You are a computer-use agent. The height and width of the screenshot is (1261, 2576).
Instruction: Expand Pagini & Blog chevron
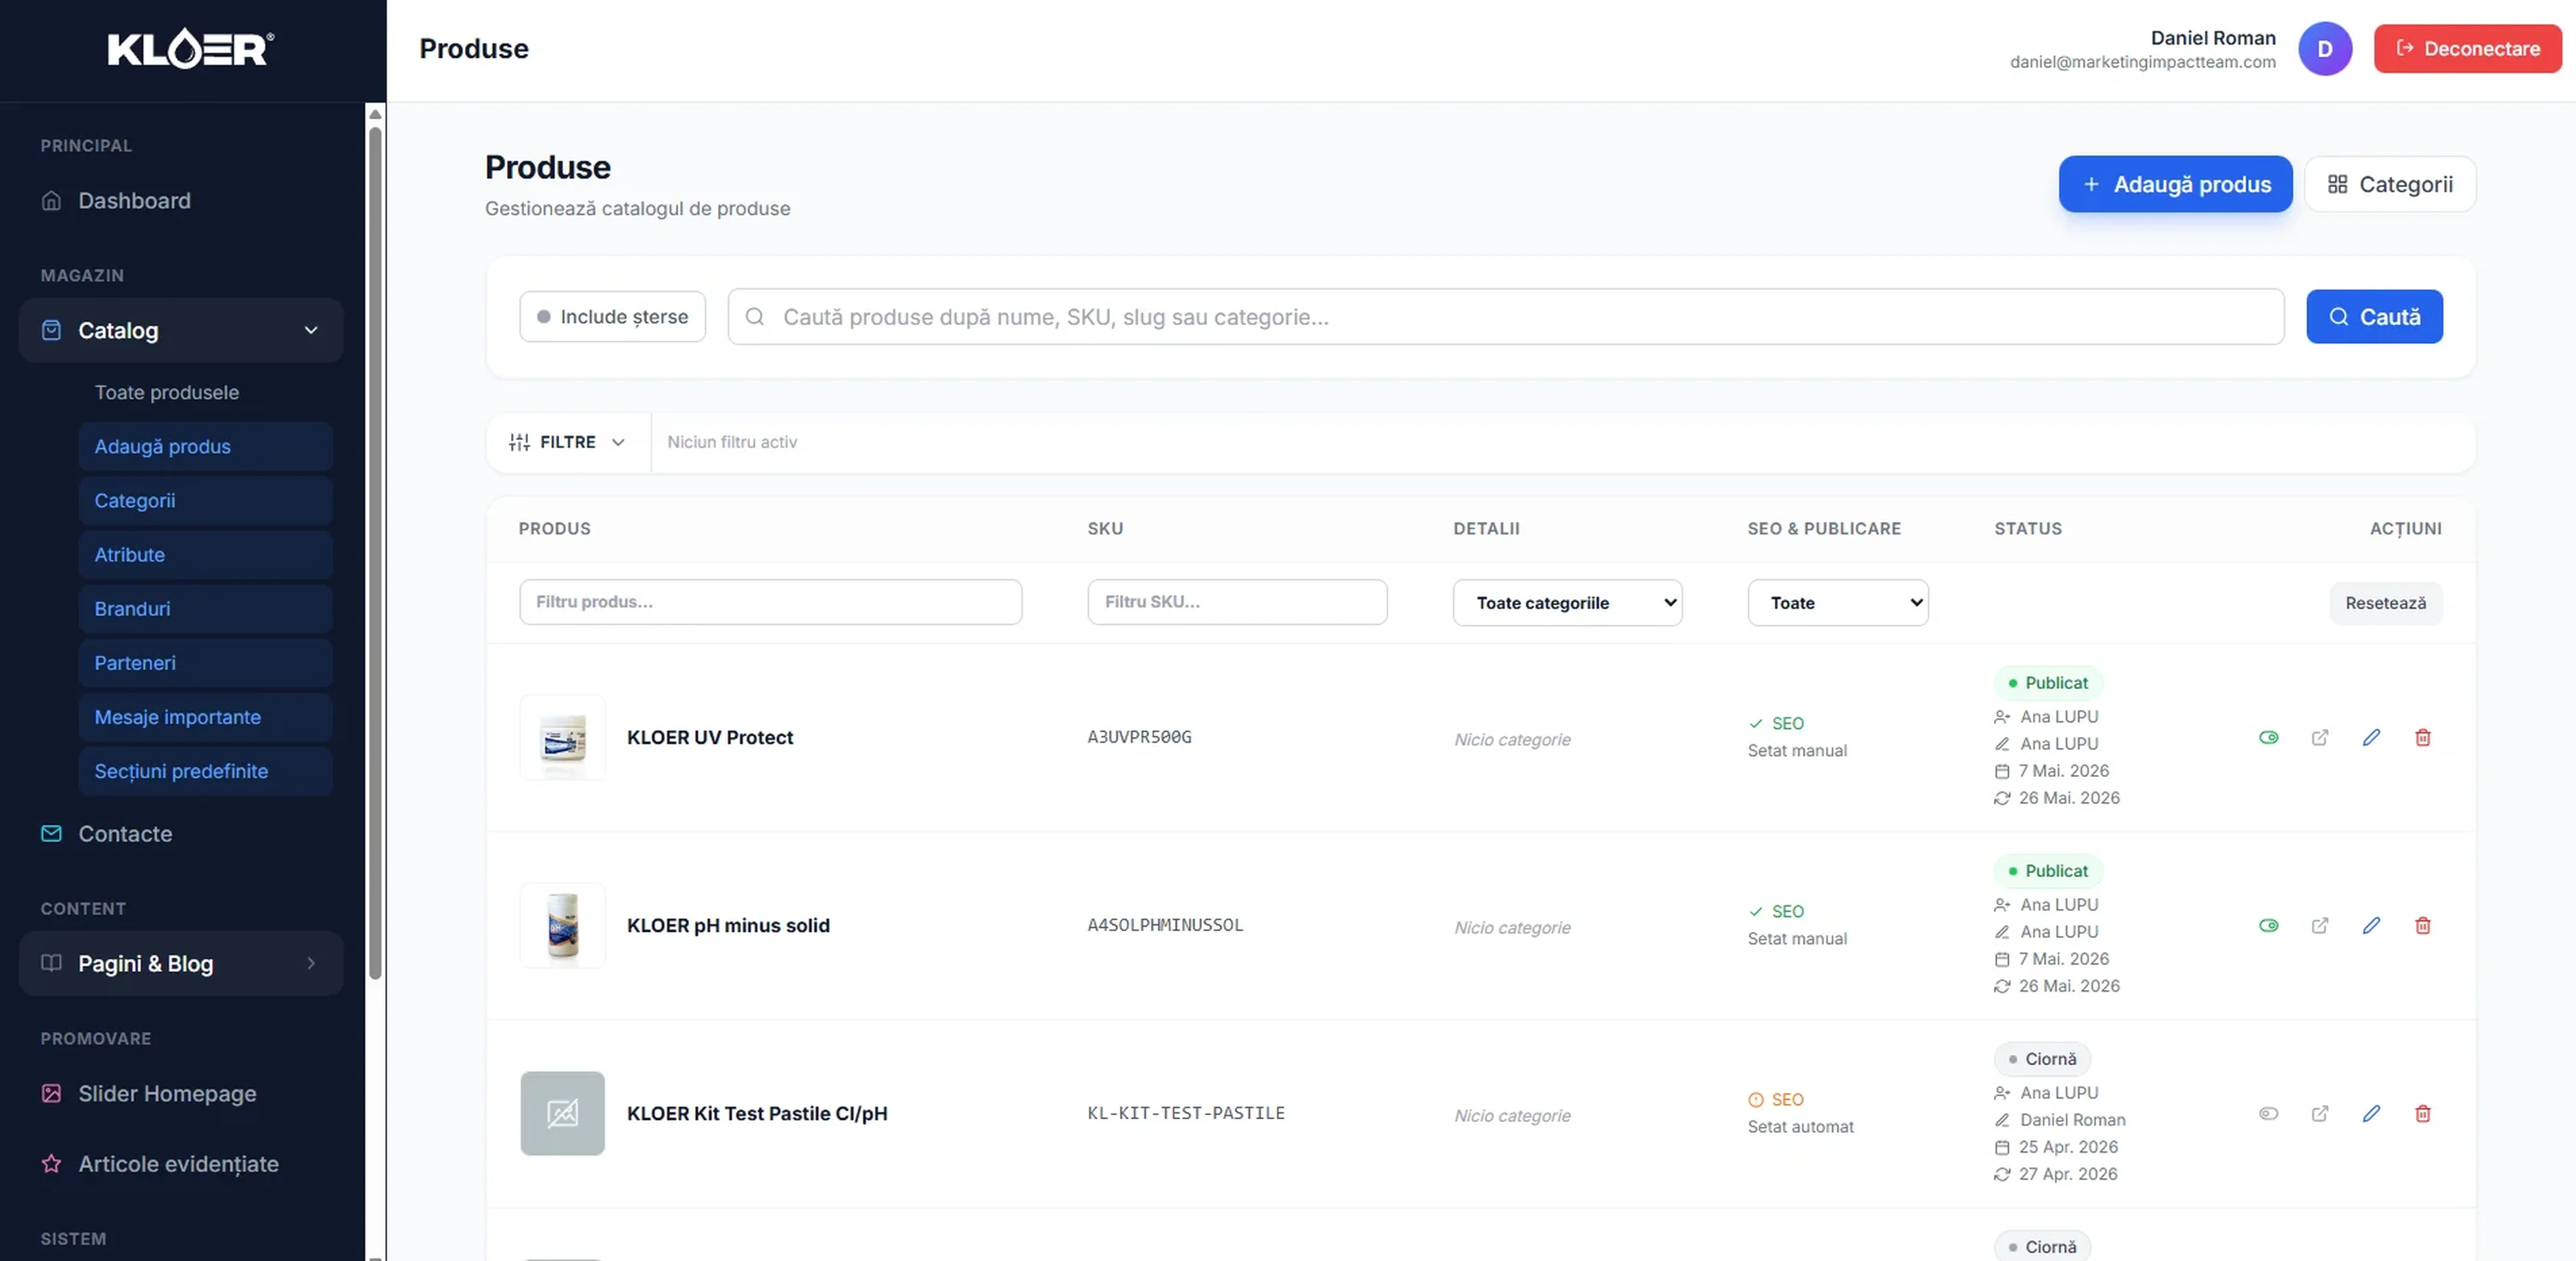311,963
